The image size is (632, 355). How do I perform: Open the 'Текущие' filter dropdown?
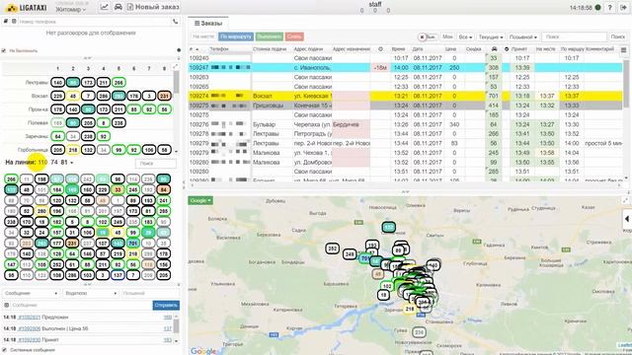click(x=491, y=36)
